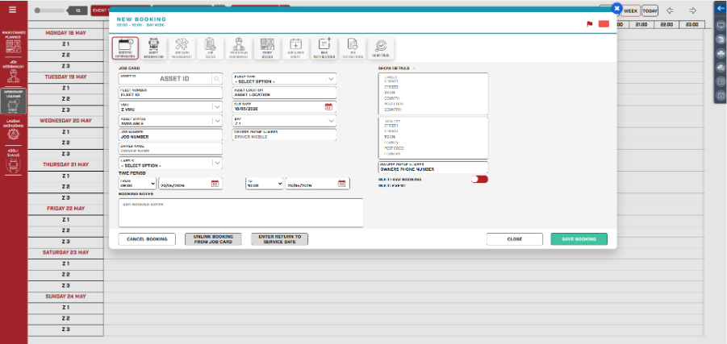The width and height of the screenshot is (727, 344).
Task: Jump to Today in the planner
Action: (x=650, y=10)
